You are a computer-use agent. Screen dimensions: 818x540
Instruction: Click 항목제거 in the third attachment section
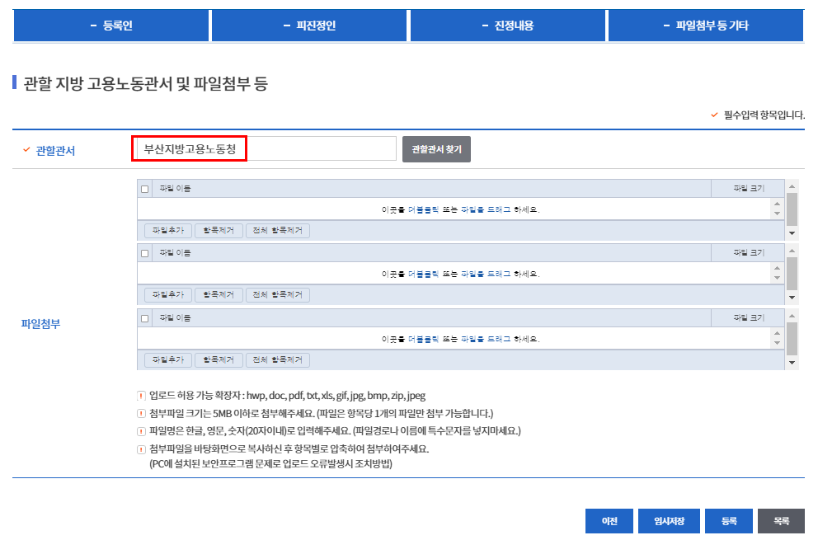point(219,359)
